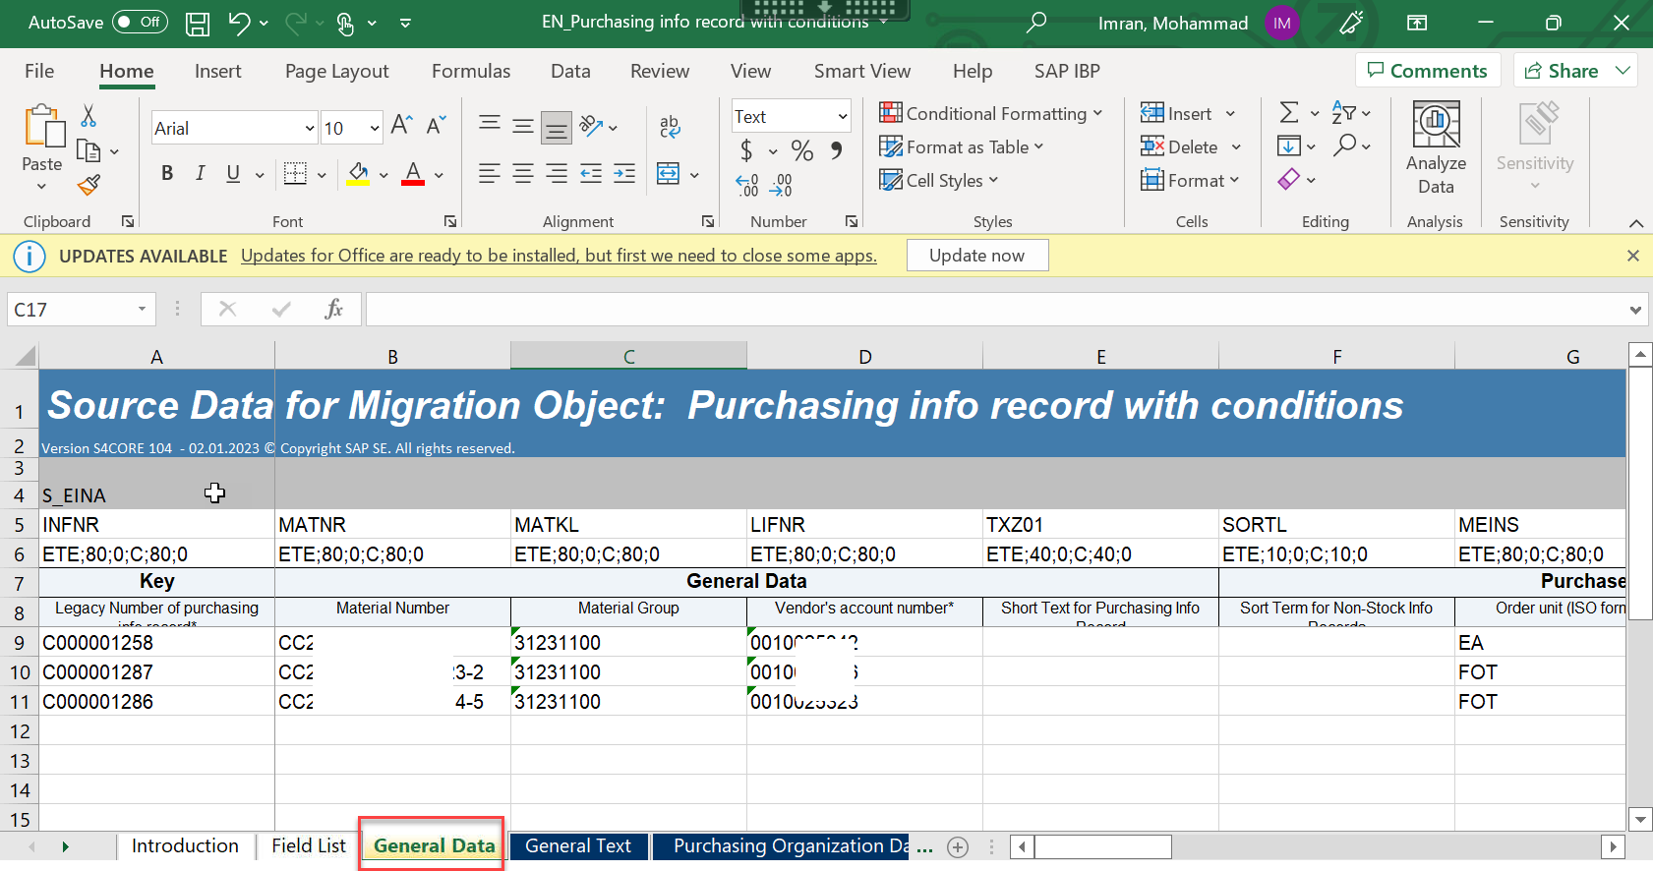Click the Search magnifier icon in title bar
The image size is (1653, 871).
[1036, 22]
